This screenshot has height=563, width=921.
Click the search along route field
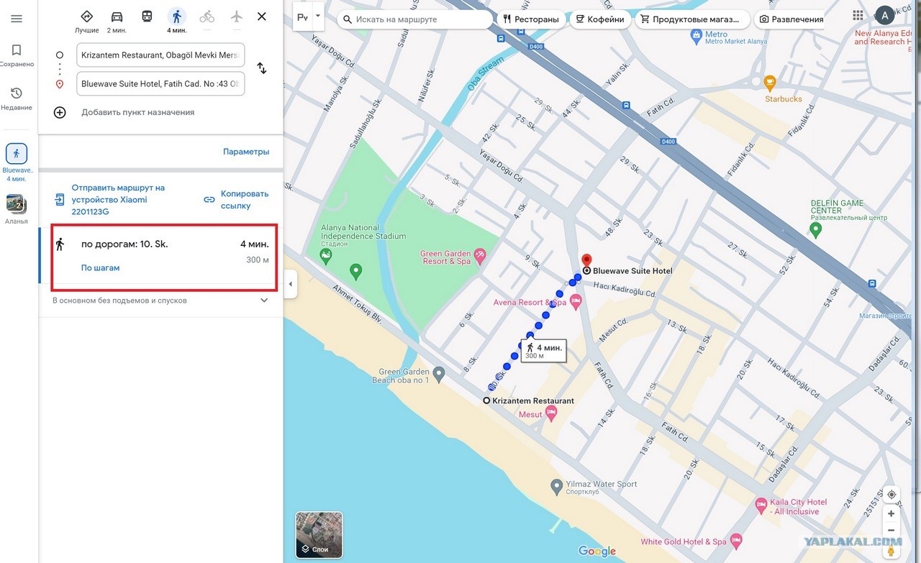[415, 19]
